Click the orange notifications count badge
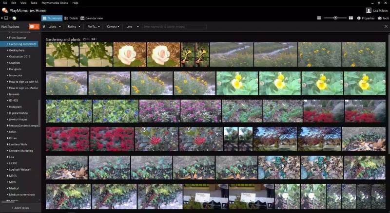The image size is (390, 213). (x=34, y=26)
